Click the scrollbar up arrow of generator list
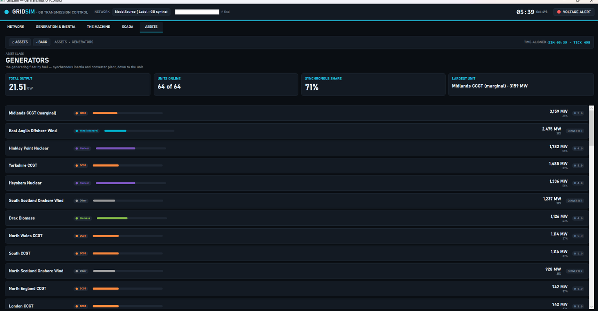Viewport: 598px width, 311px height. pyautogui.click(x=592, y=108)
